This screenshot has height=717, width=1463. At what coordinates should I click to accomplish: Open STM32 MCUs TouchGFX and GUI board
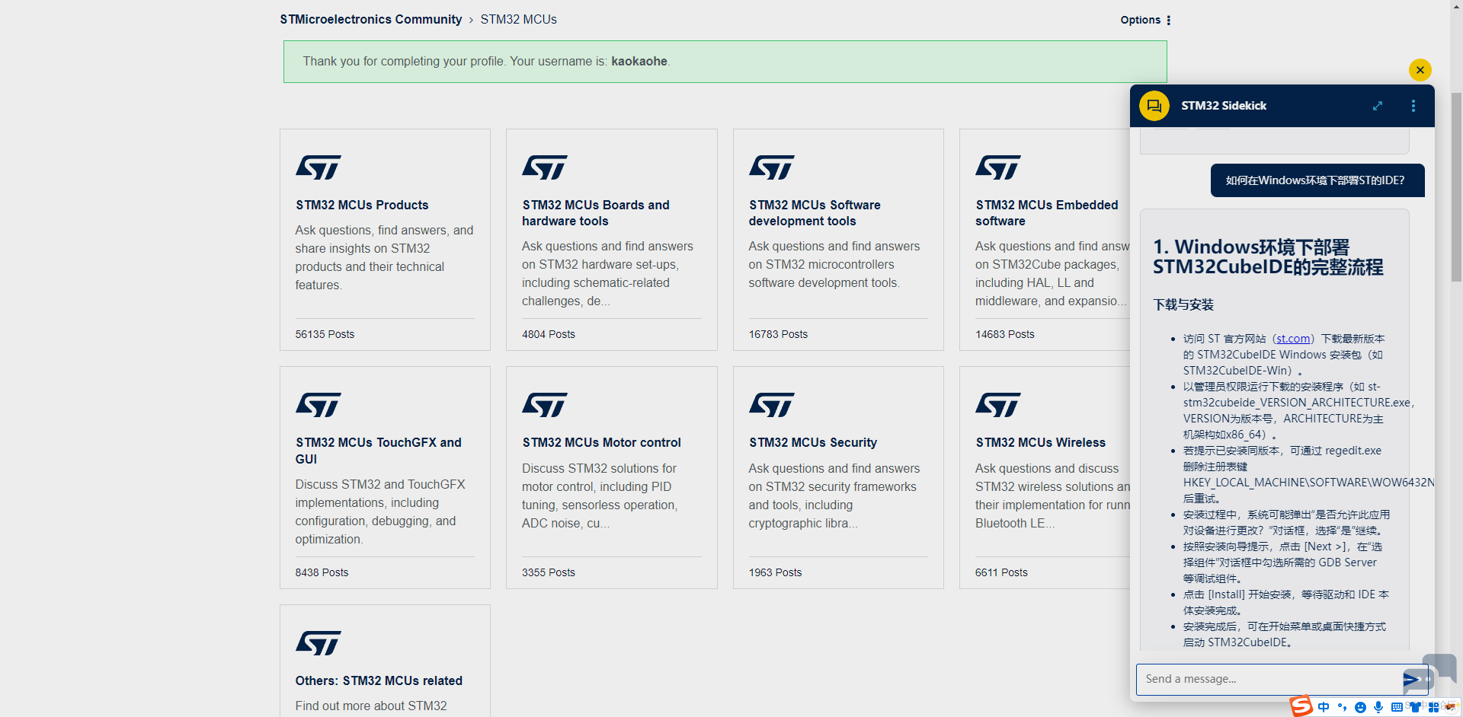pos(378,451)
